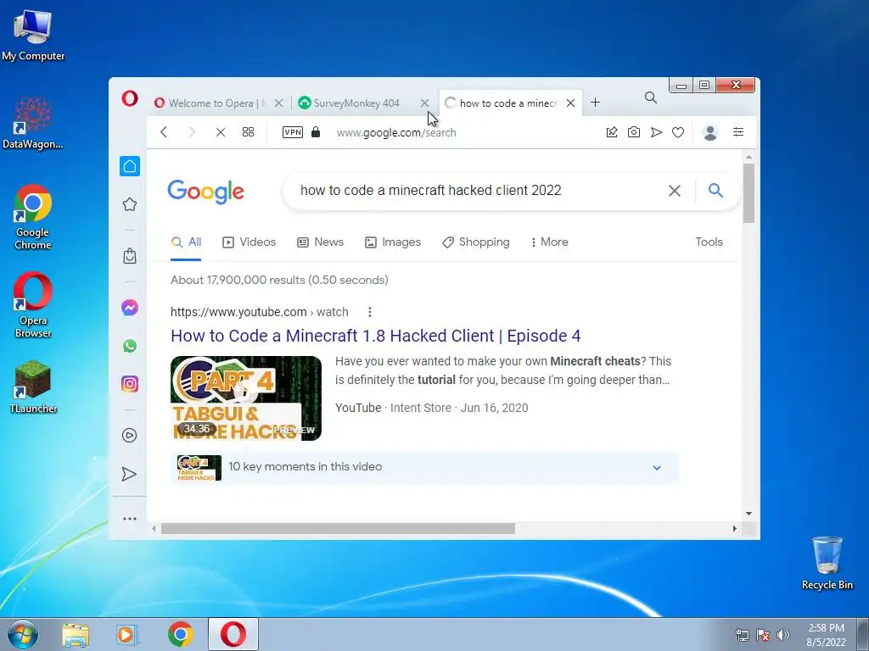Image resolution: width=869 pixels, height=651 pixels.
Task: Click the horizontal scrollbar thumb
Action: click(x=338, y=529)
